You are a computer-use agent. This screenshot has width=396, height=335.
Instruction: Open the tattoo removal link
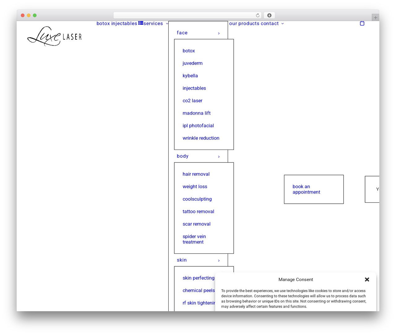(x=198, y=211)
